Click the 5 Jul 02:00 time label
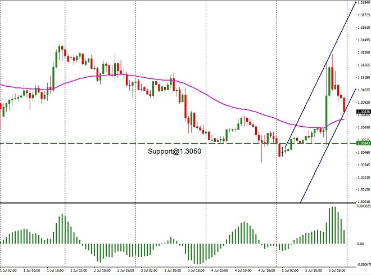 pyautogui.click(x=290, y=270)
